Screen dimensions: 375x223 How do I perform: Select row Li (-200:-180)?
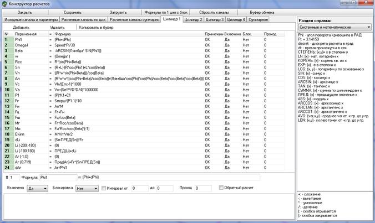point(25,145)
